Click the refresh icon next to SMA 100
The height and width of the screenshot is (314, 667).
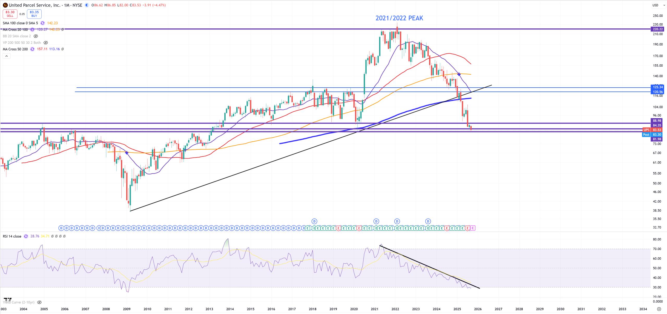coord(42,23)
